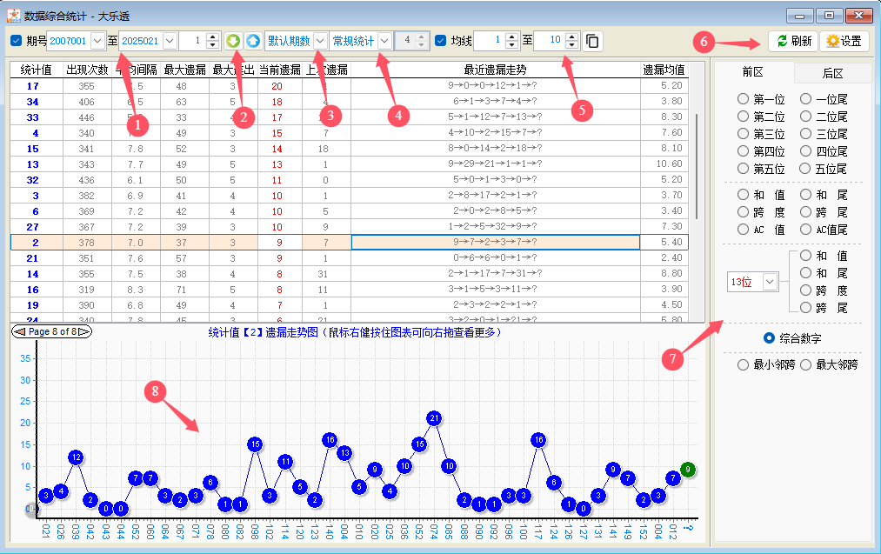
Task: Open the start period 2007001 dropdown
Action: [x=97, y=41]
